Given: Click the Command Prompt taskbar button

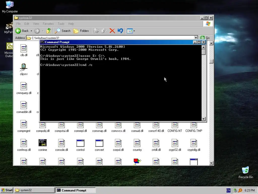Looking at the screenshot, I should [76, 190].
